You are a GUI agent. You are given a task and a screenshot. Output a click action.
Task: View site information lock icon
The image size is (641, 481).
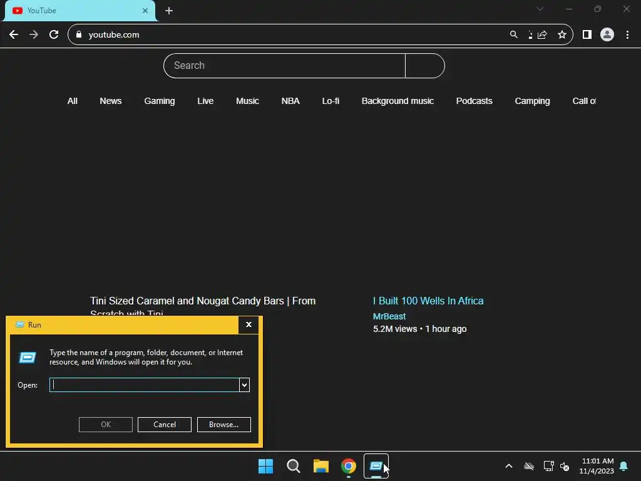tap(79, 35)
